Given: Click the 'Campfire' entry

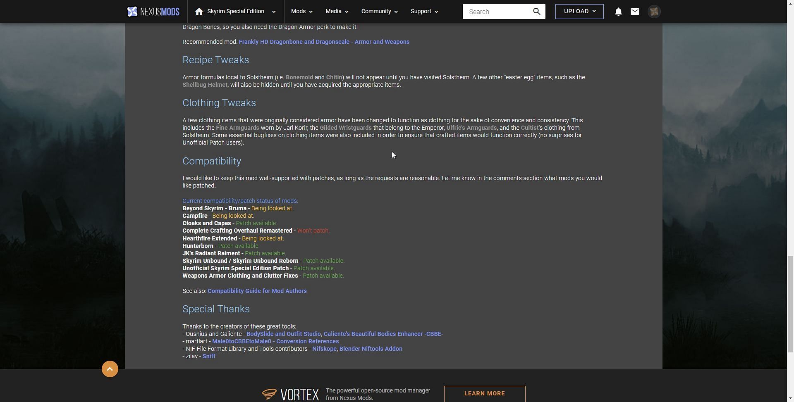Looking at the screenshot, I should click(x=195, y=216).
